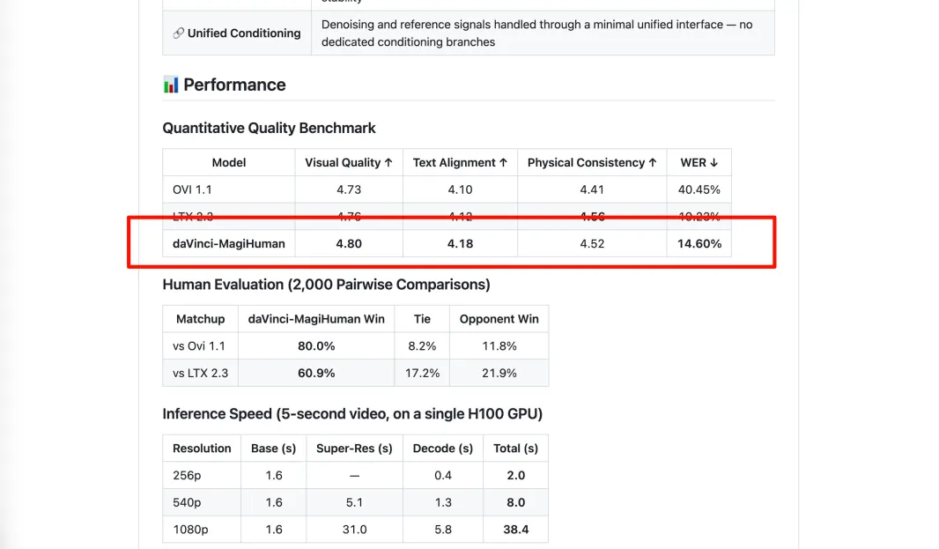The width and height of the screenshot is (939, 549).
Task: Click the WER column header
Action: [x=699, y=162]
